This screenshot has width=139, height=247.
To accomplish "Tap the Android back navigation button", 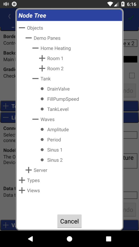I will click(x=30, y=239).
